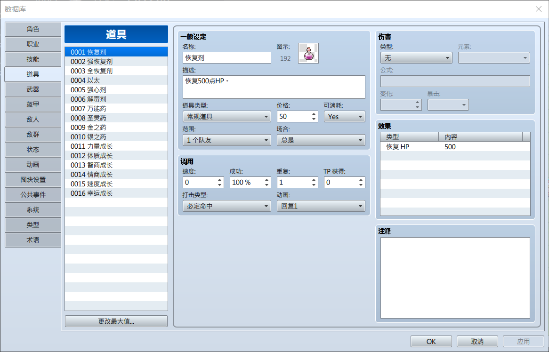Click the 内容 column header in 效果
The image size is (549, 352).
click(480, 137)
